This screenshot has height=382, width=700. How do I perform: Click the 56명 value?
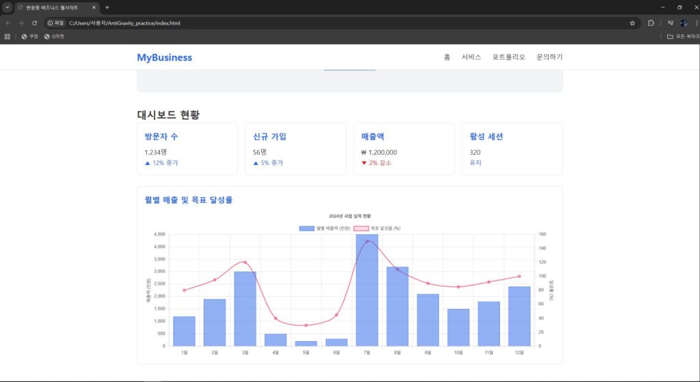(260, 152)
